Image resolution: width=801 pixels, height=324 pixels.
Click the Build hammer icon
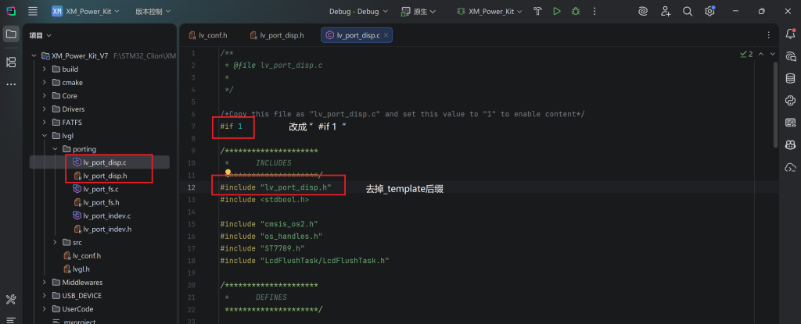[538, 12]
